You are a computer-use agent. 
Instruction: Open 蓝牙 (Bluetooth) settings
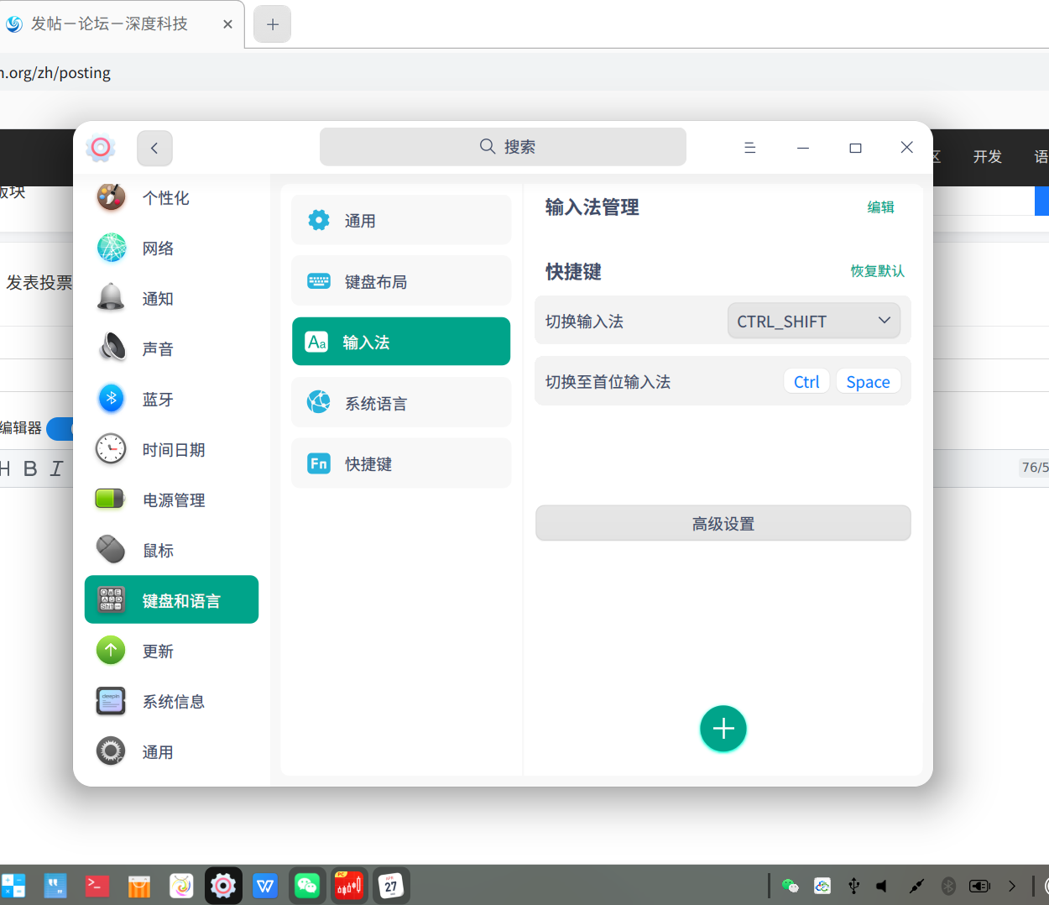(171, 400)
